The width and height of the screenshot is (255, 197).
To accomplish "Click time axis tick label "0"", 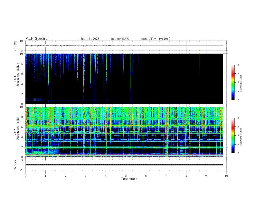I will click(25, 176).
